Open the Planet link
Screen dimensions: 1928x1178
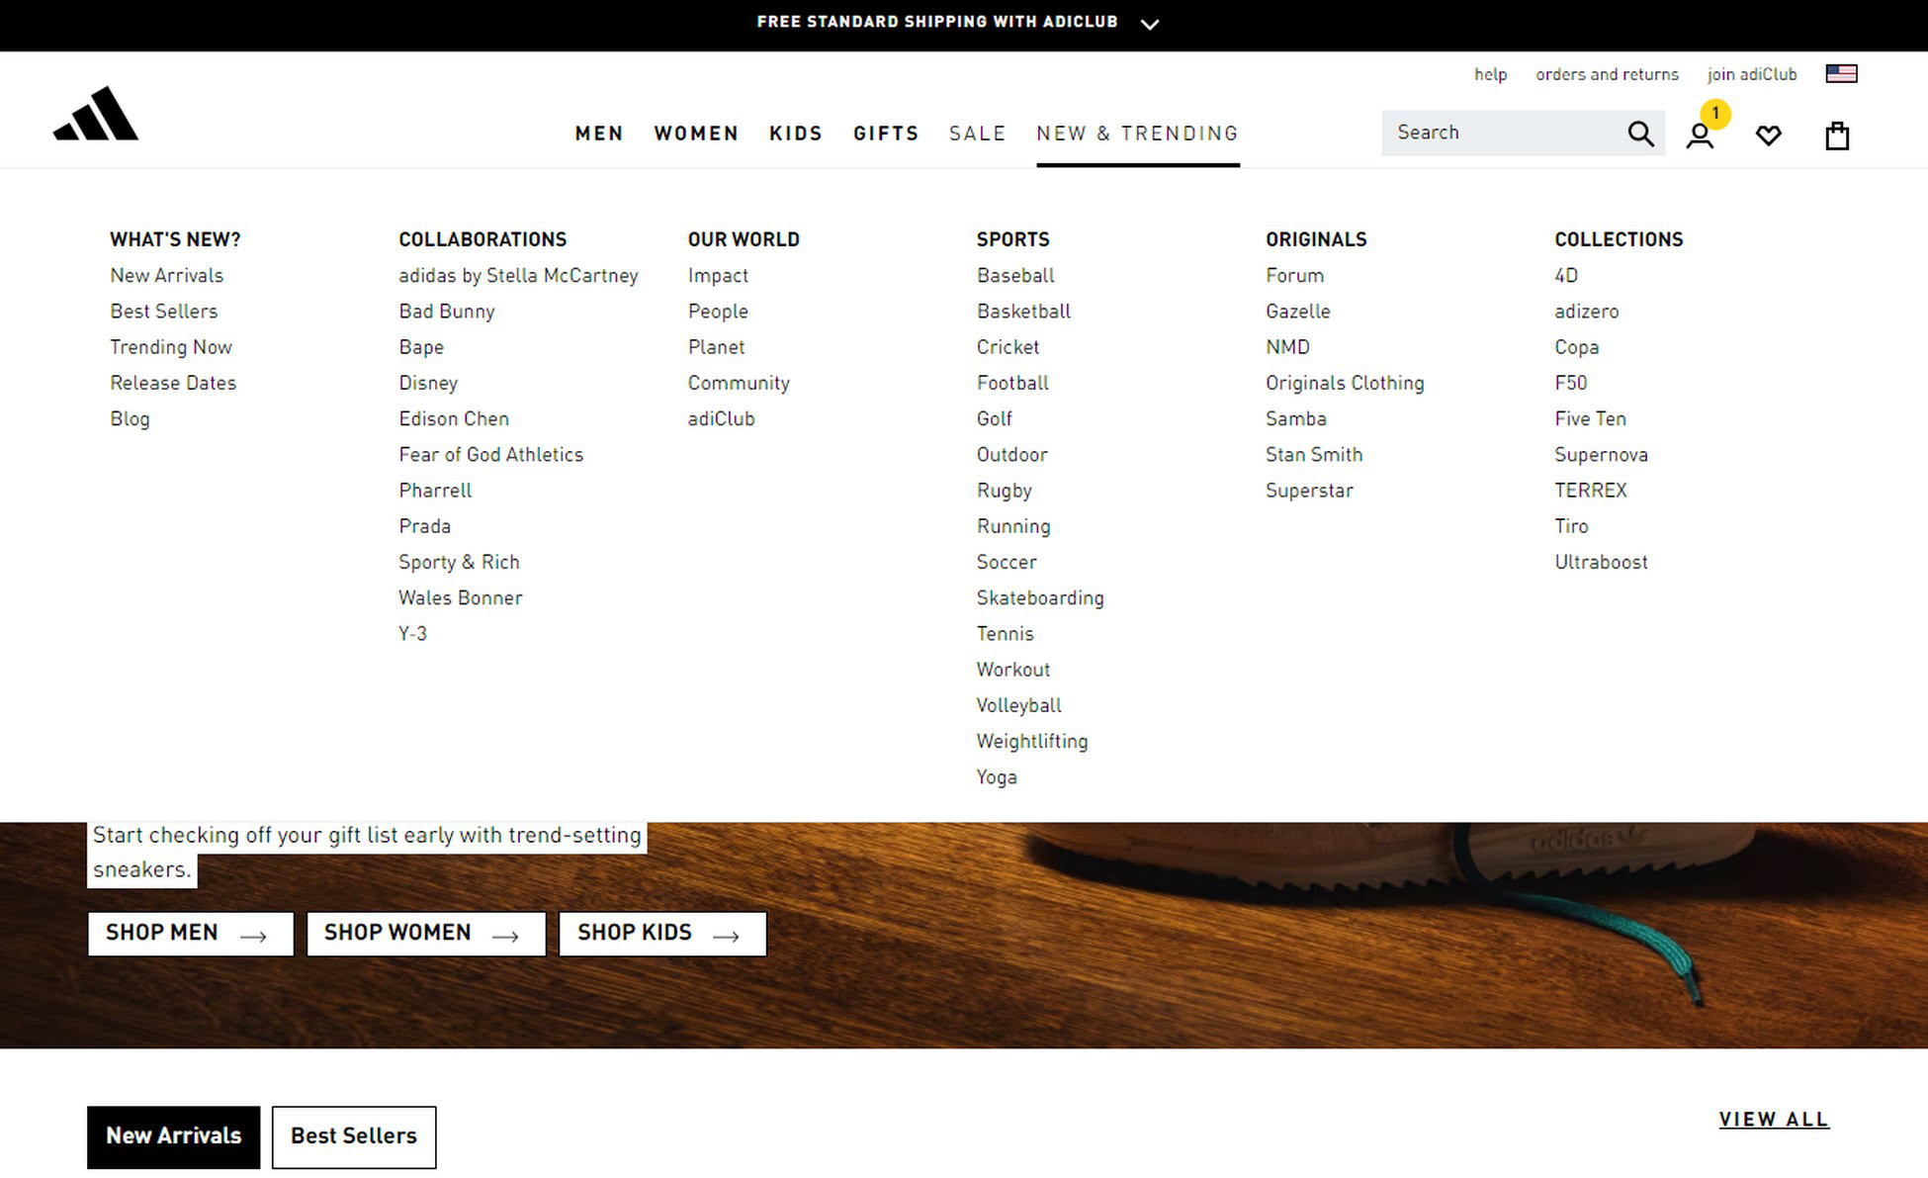coord(716,347)
